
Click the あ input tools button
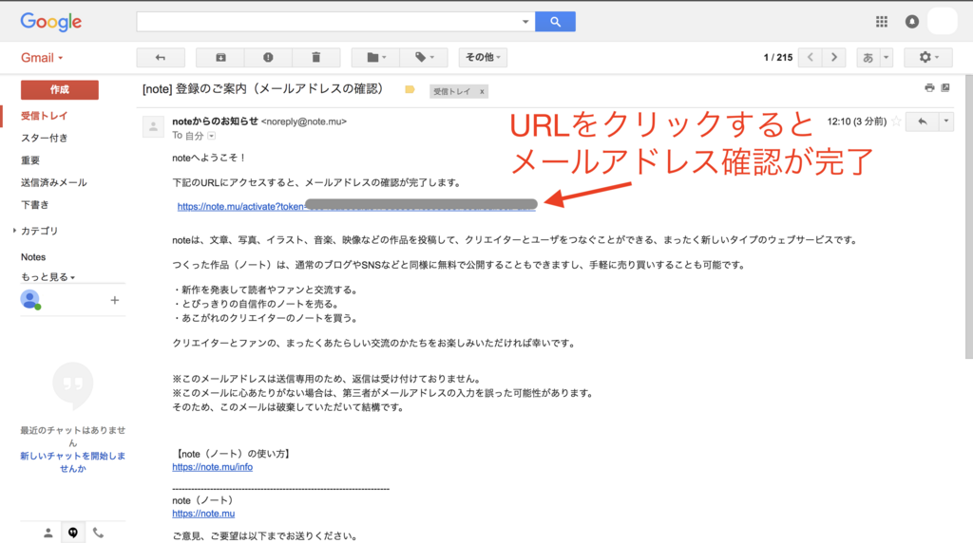(x=868, y=57)
